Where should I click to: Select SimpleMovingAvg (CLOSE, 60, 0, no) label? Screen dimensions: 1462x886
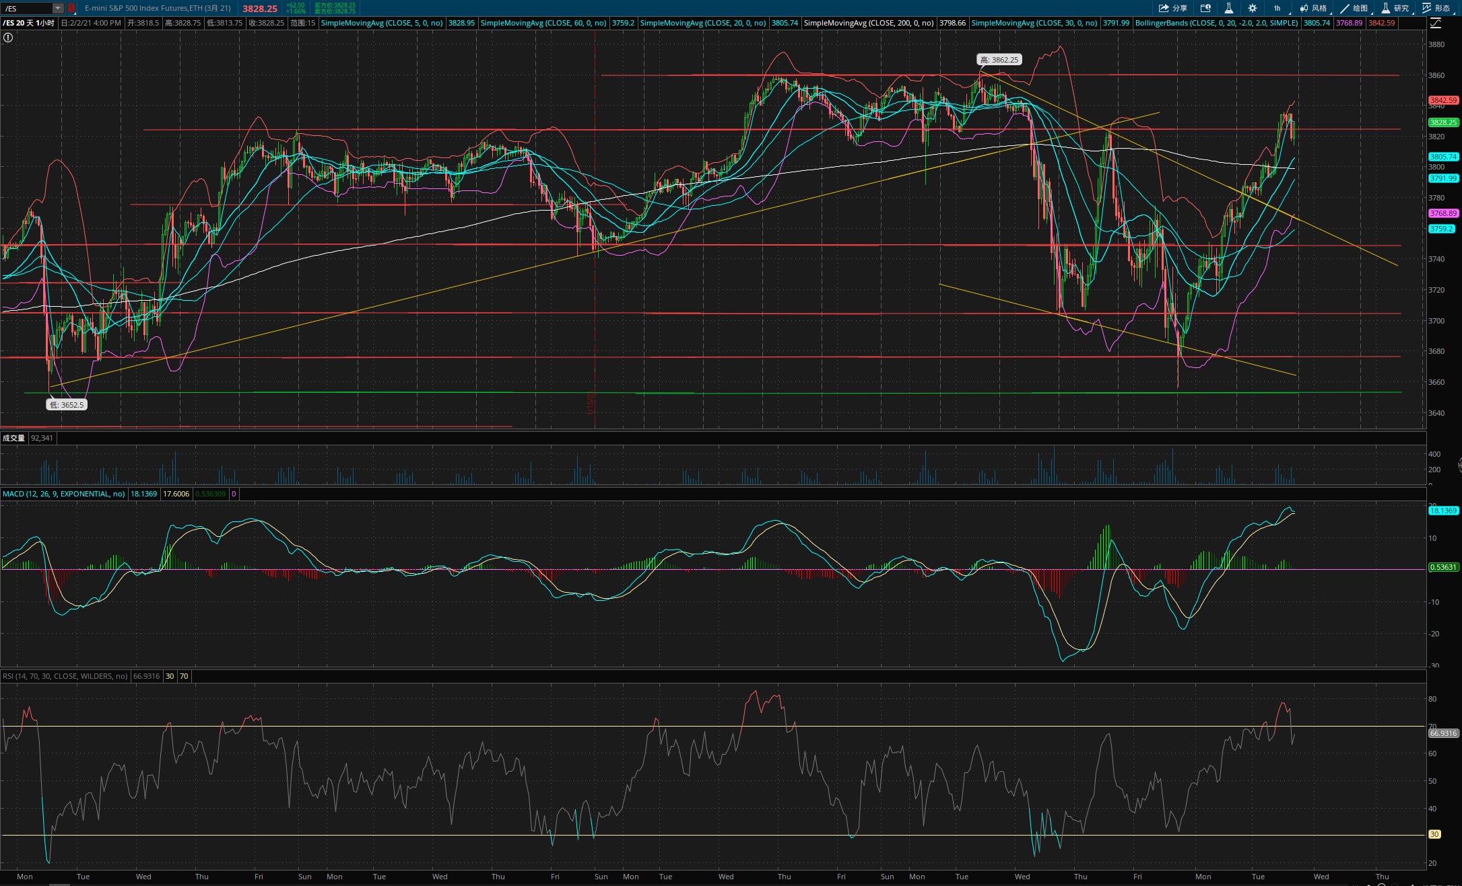click(x=543, y=23)
